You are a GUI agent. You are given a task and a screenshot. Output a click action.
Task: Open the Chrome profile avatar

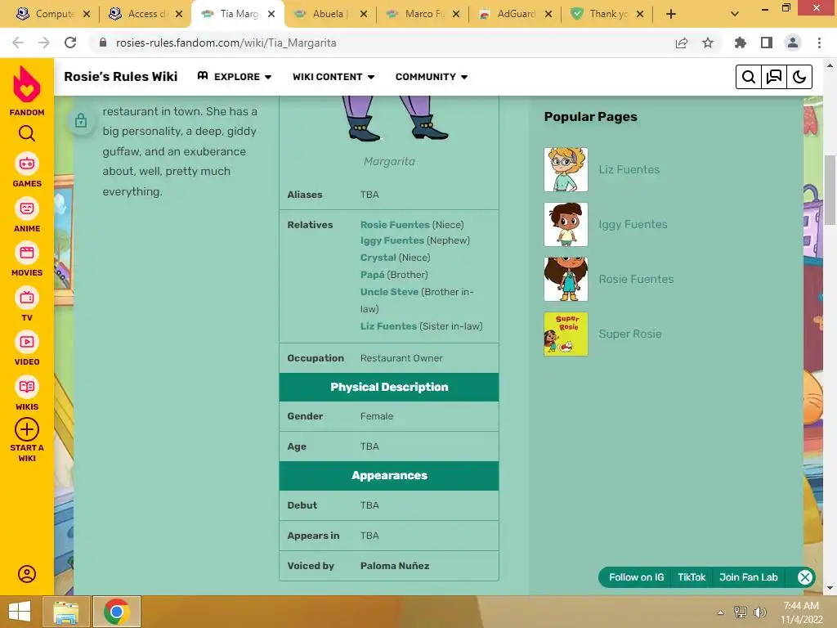(793, 43)
